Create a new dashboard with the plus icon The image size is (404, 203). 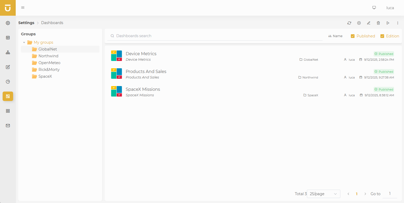pos(359,23)
